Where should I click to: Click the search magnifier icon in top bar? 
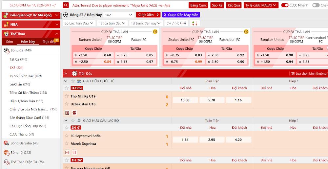click(x=66, y=5)
